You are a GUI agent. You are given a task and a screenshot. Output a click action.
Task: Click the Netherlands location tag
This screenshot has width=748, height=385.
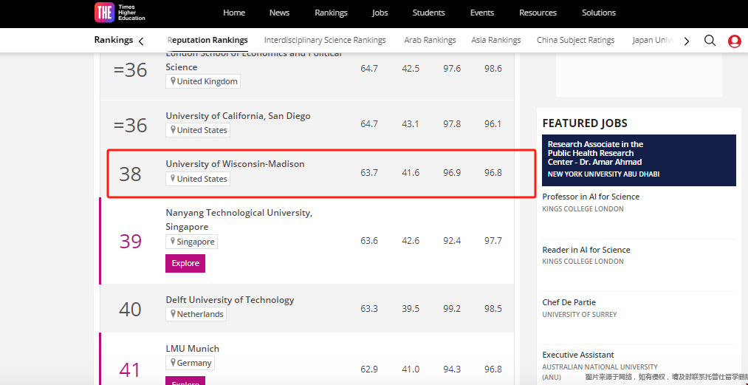coord(196,314)
